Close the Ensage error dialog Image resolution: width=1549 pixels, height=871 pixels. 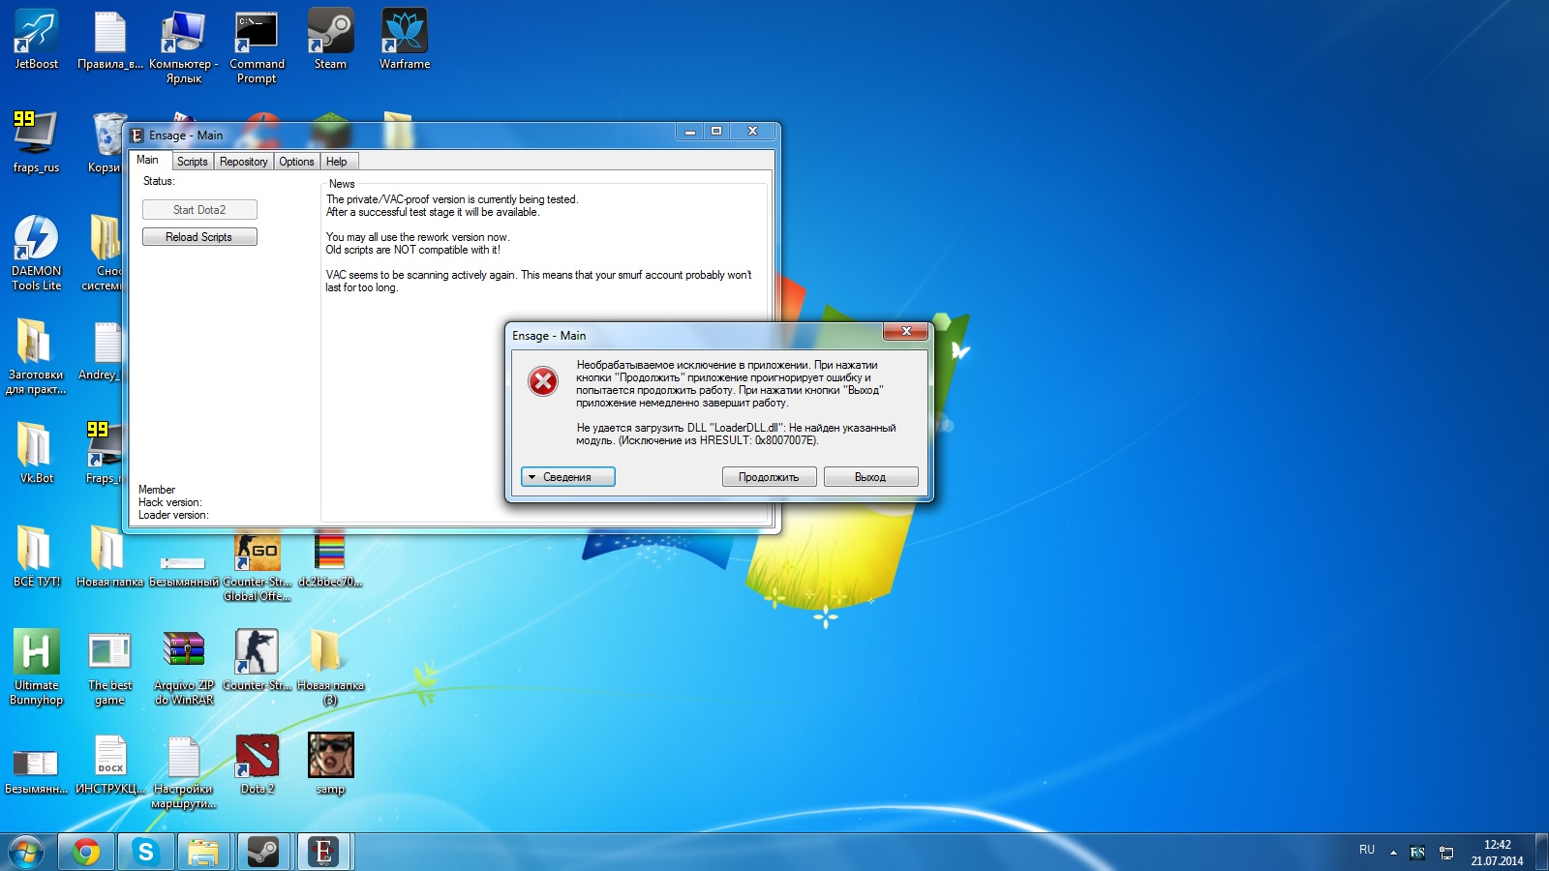(x=906, y=331)
